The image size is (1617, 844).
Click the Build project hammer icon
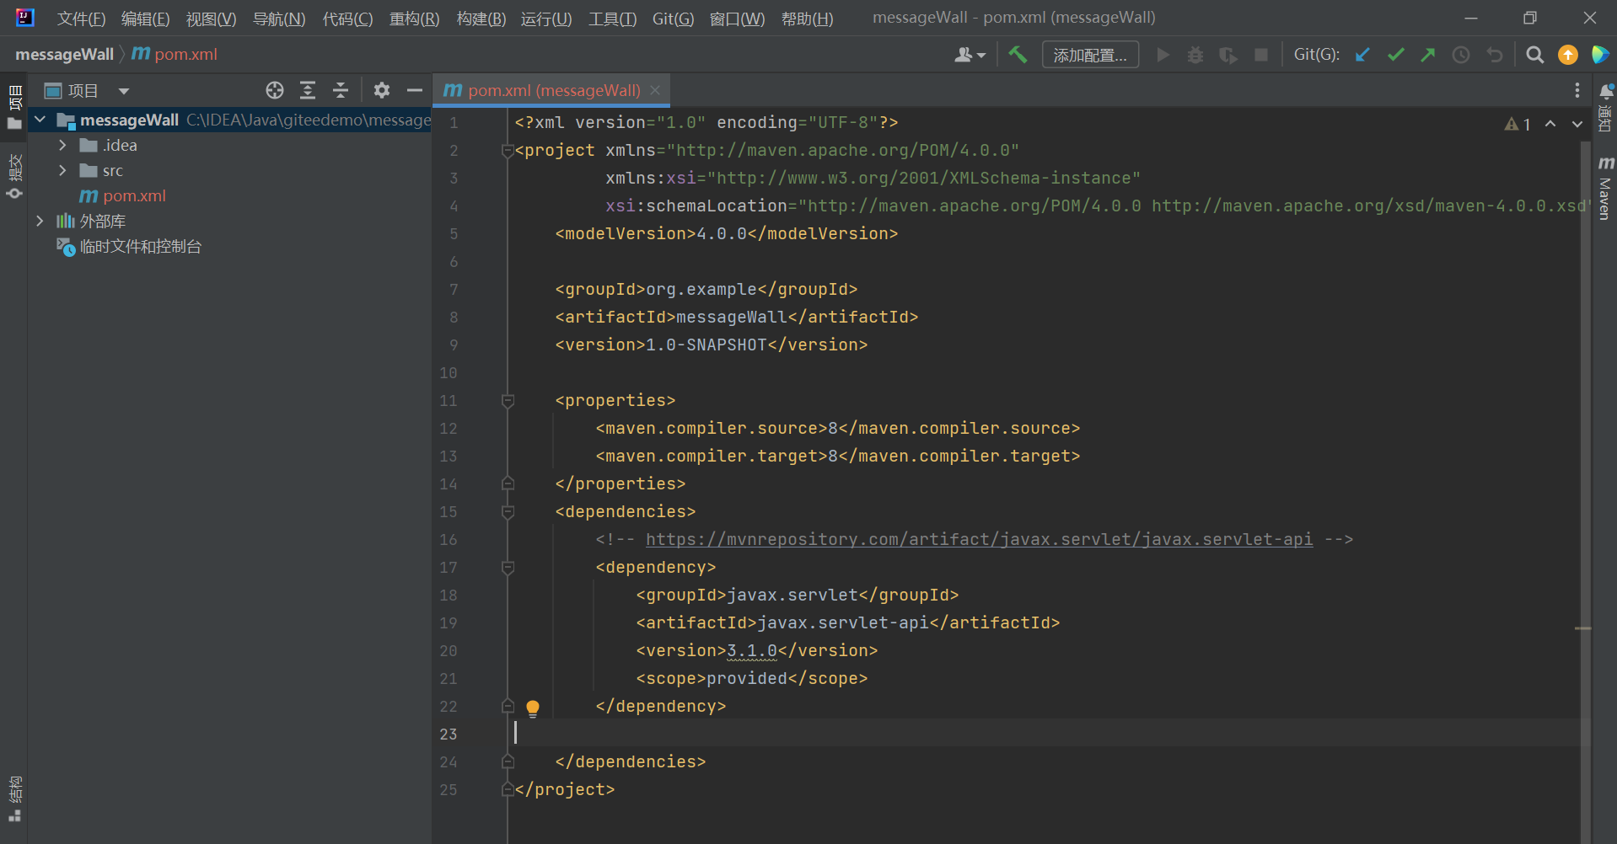pos(1018,55)
